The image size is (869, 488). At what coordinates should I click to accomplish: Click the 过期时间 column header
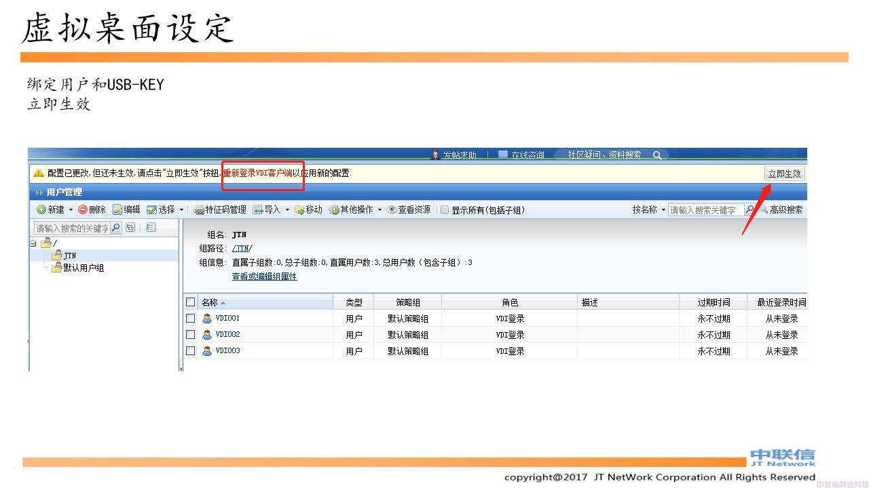[x=714, y=302]
